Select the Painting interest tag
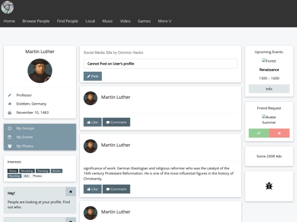Screen dimensions: 297x222 tap(43, 171)
